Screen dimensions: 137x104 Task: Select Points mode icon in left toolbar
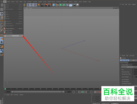point(2,24)
